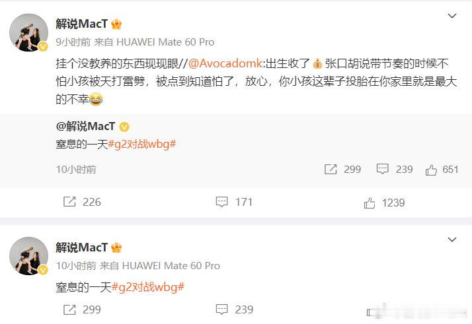Open comments on the second post (239)
Image resolution: width=472 pixels, height=324 pixels.
[222, 309]
